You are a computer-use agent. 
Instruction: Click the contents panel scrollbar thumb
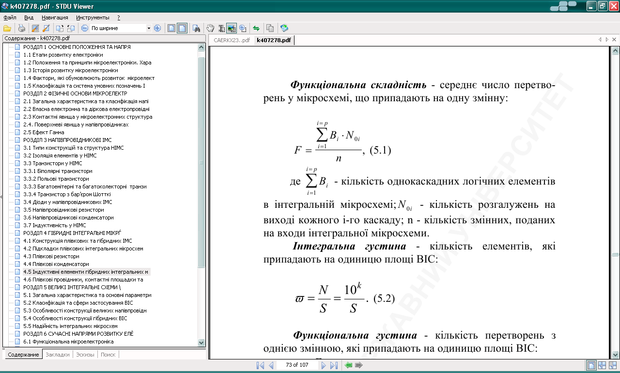pyautogui.click(x=201, y=161)
